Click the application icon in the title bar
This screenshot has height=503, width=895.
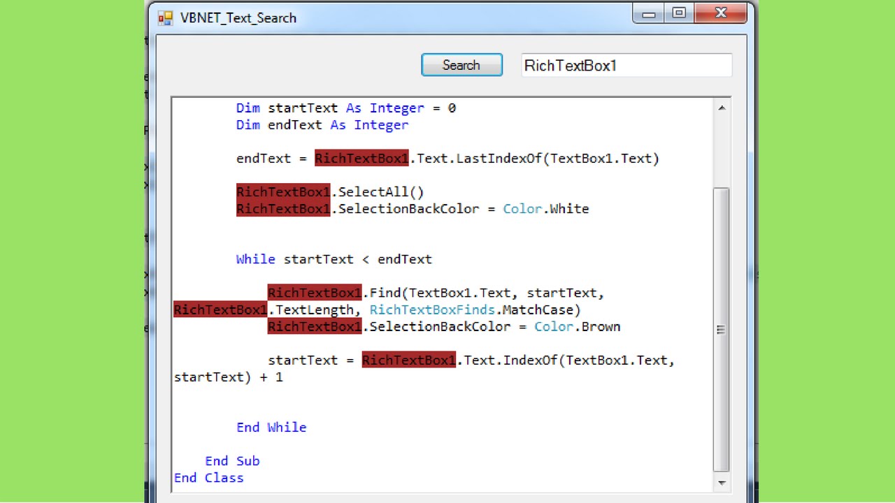pos(165,18)
